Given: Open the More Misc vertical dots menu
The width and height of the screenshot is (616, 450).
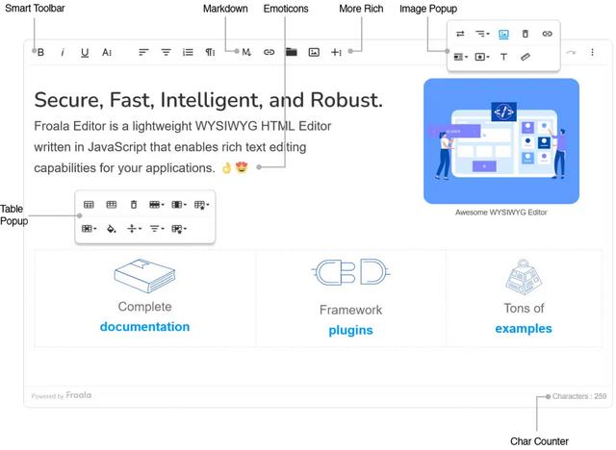Looking at the screenshot, I should pyautogui.click(x=592, y=52).
